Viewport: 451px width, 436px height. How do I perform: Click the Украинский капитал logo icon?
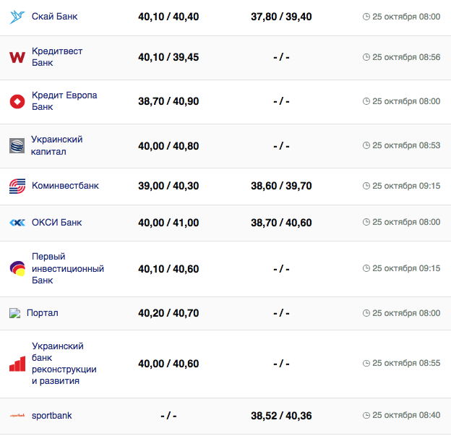[x=17, y=145]
